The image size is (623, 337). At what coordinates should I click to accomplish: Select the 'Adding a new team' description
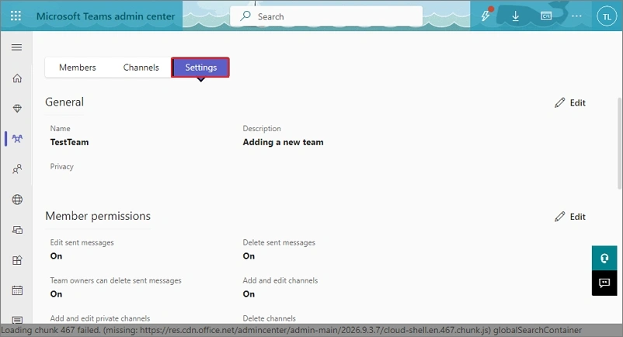pyautogui.click(x=283, y=142)
